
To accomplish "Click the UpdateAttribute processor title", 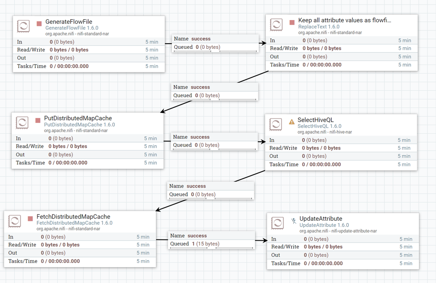I will click(x=321, y=218).
